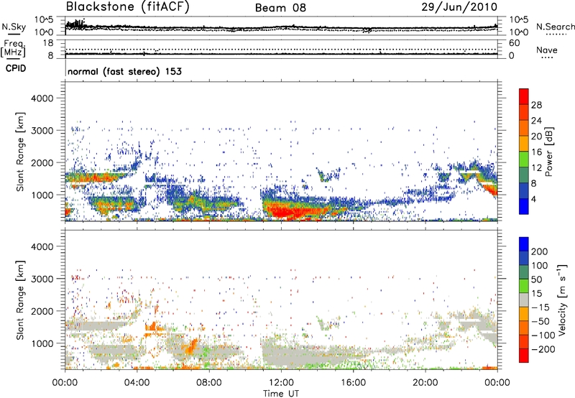Screen dimensions: 575x398
Task: Click the 10^0 tick next to N.Search
Action: click(518, 32)
